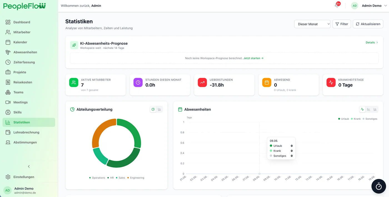Click the Abwesenheiten palm tree icon
The width and height of the screenshot is (389, 197).
pyautogui.click(x=8, y=52)
